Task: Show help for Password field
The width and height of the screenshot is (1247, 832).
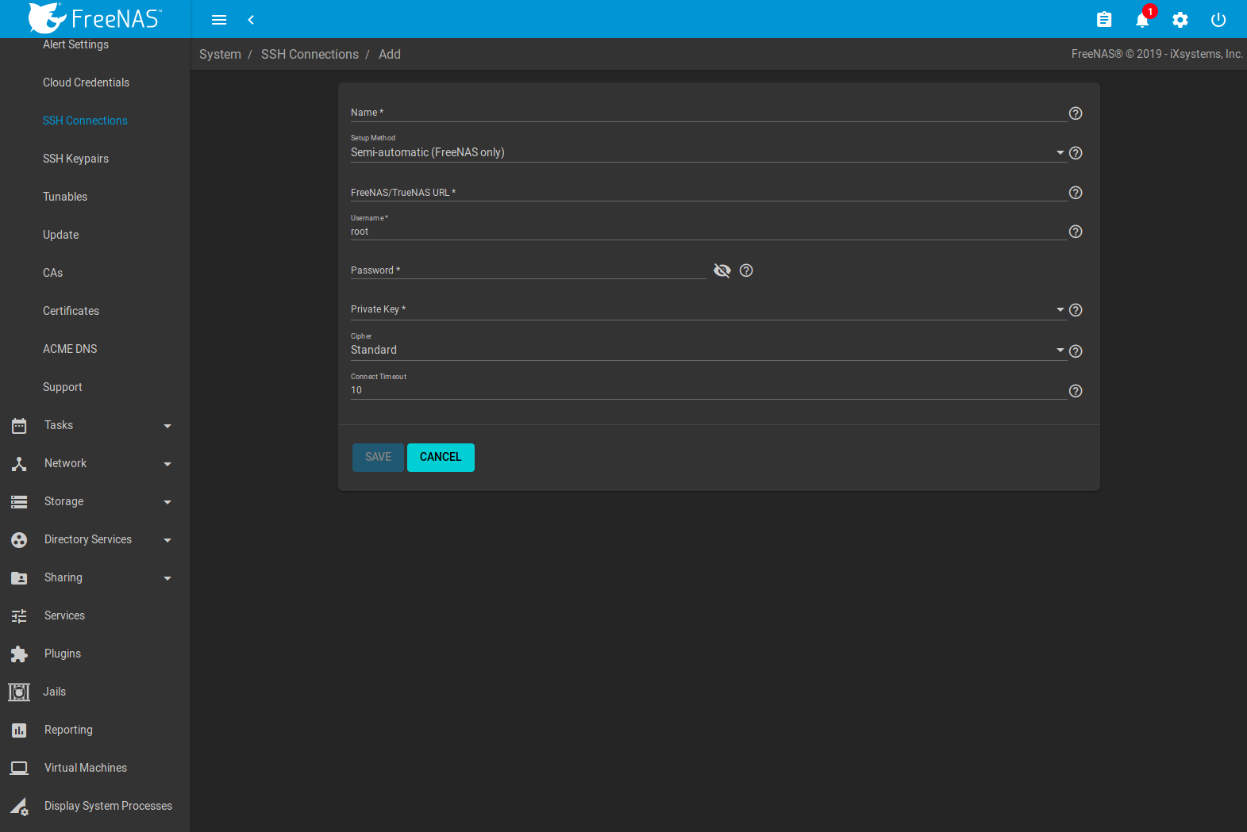Action: coord(746,270)
